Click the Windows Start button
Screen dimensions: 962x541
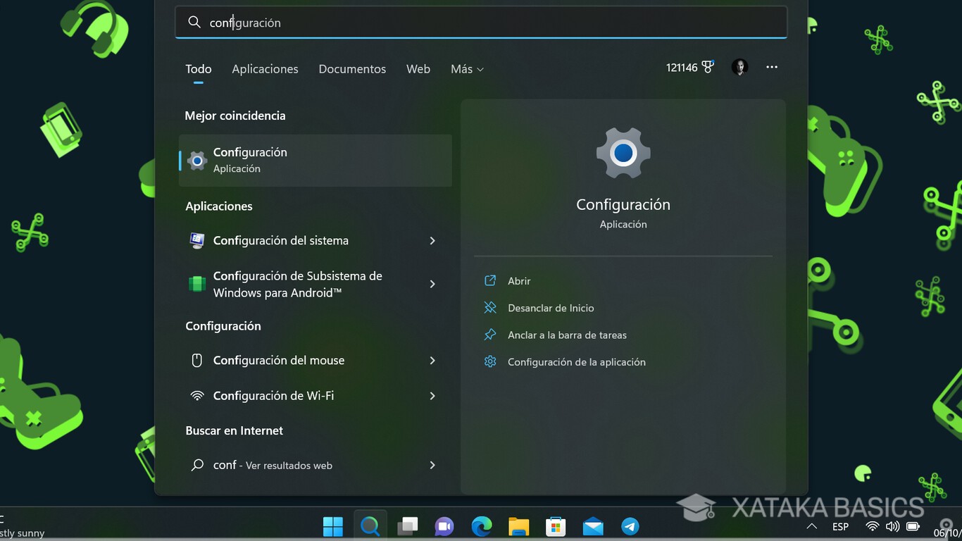click(332, 526)
